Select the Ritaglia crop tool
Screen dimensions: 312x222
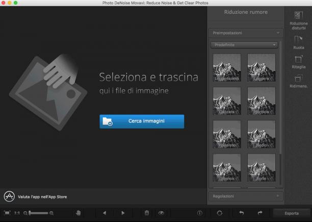pyautogui.click(x=298, y=62)
